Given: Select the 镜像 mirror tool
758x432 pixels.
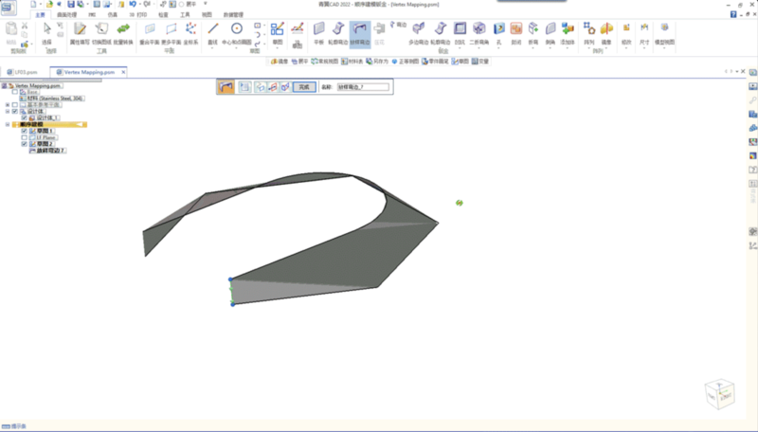Looking at the screenshot, I should (606, 31).
